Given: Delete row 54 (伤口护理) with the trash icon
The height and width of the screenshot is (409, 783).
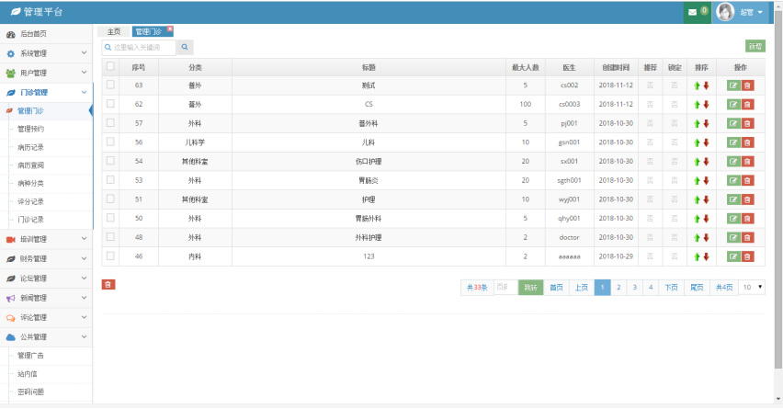Looking at the screenshot, I should coord(747,162).
